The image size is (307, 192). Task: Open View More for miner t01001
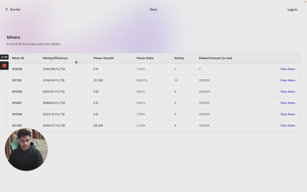(x=288, y=103)
